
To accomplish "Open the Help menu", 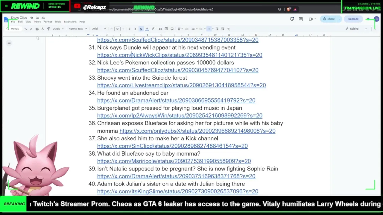I will click(82, 22).
